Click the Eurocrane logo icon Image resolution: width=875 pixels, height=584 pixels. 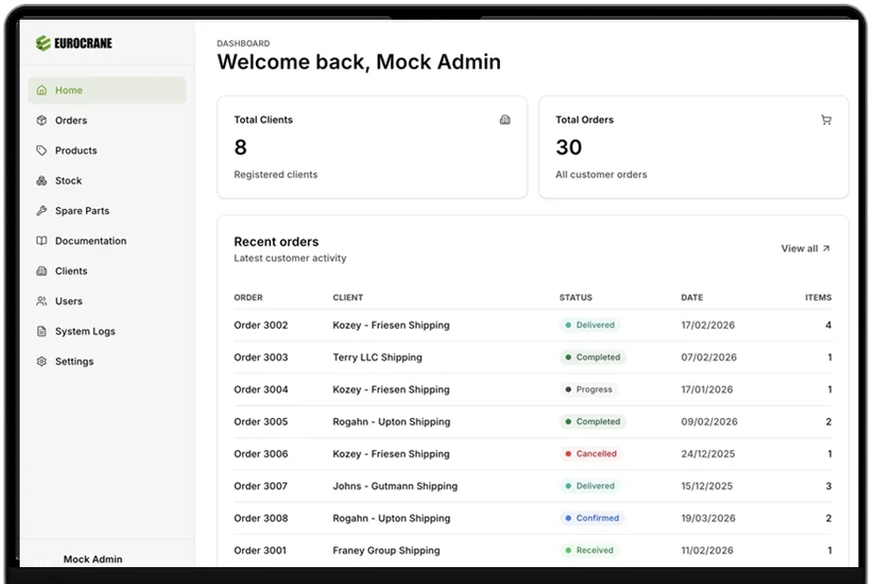tap(42, 43)
